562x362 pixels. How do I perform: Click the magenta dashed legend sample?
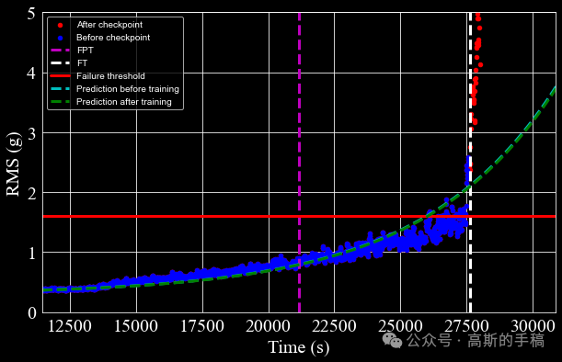coord(60,51)
